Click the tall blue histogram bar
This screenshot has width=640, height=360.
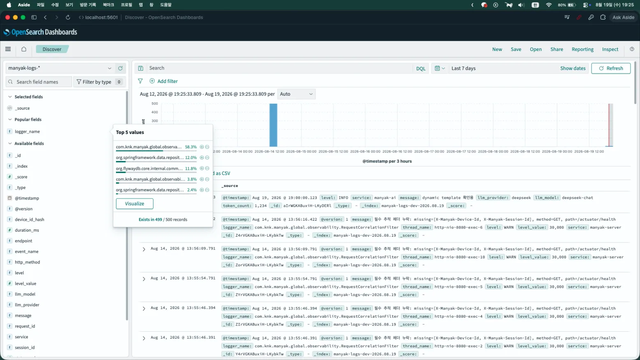pos(273,125)
